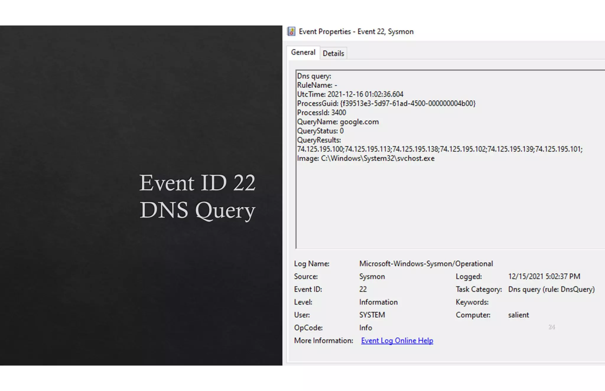Click the OpCode value Info
The height and width of the screenshot is (391, 605).
click(365, 328)
